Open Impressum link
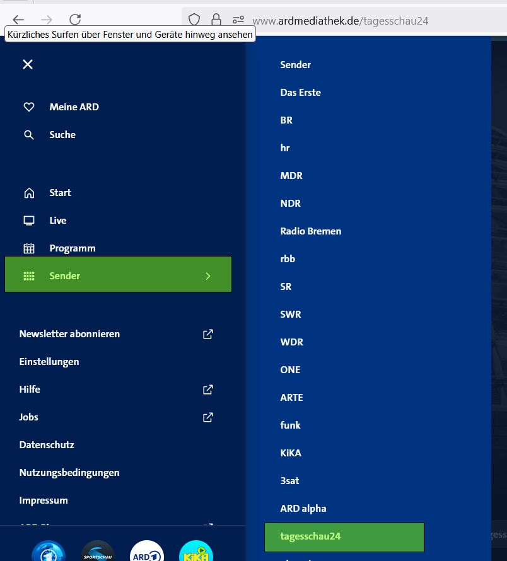The height and width of the screenshot is (561, 507). pos(44,500)
